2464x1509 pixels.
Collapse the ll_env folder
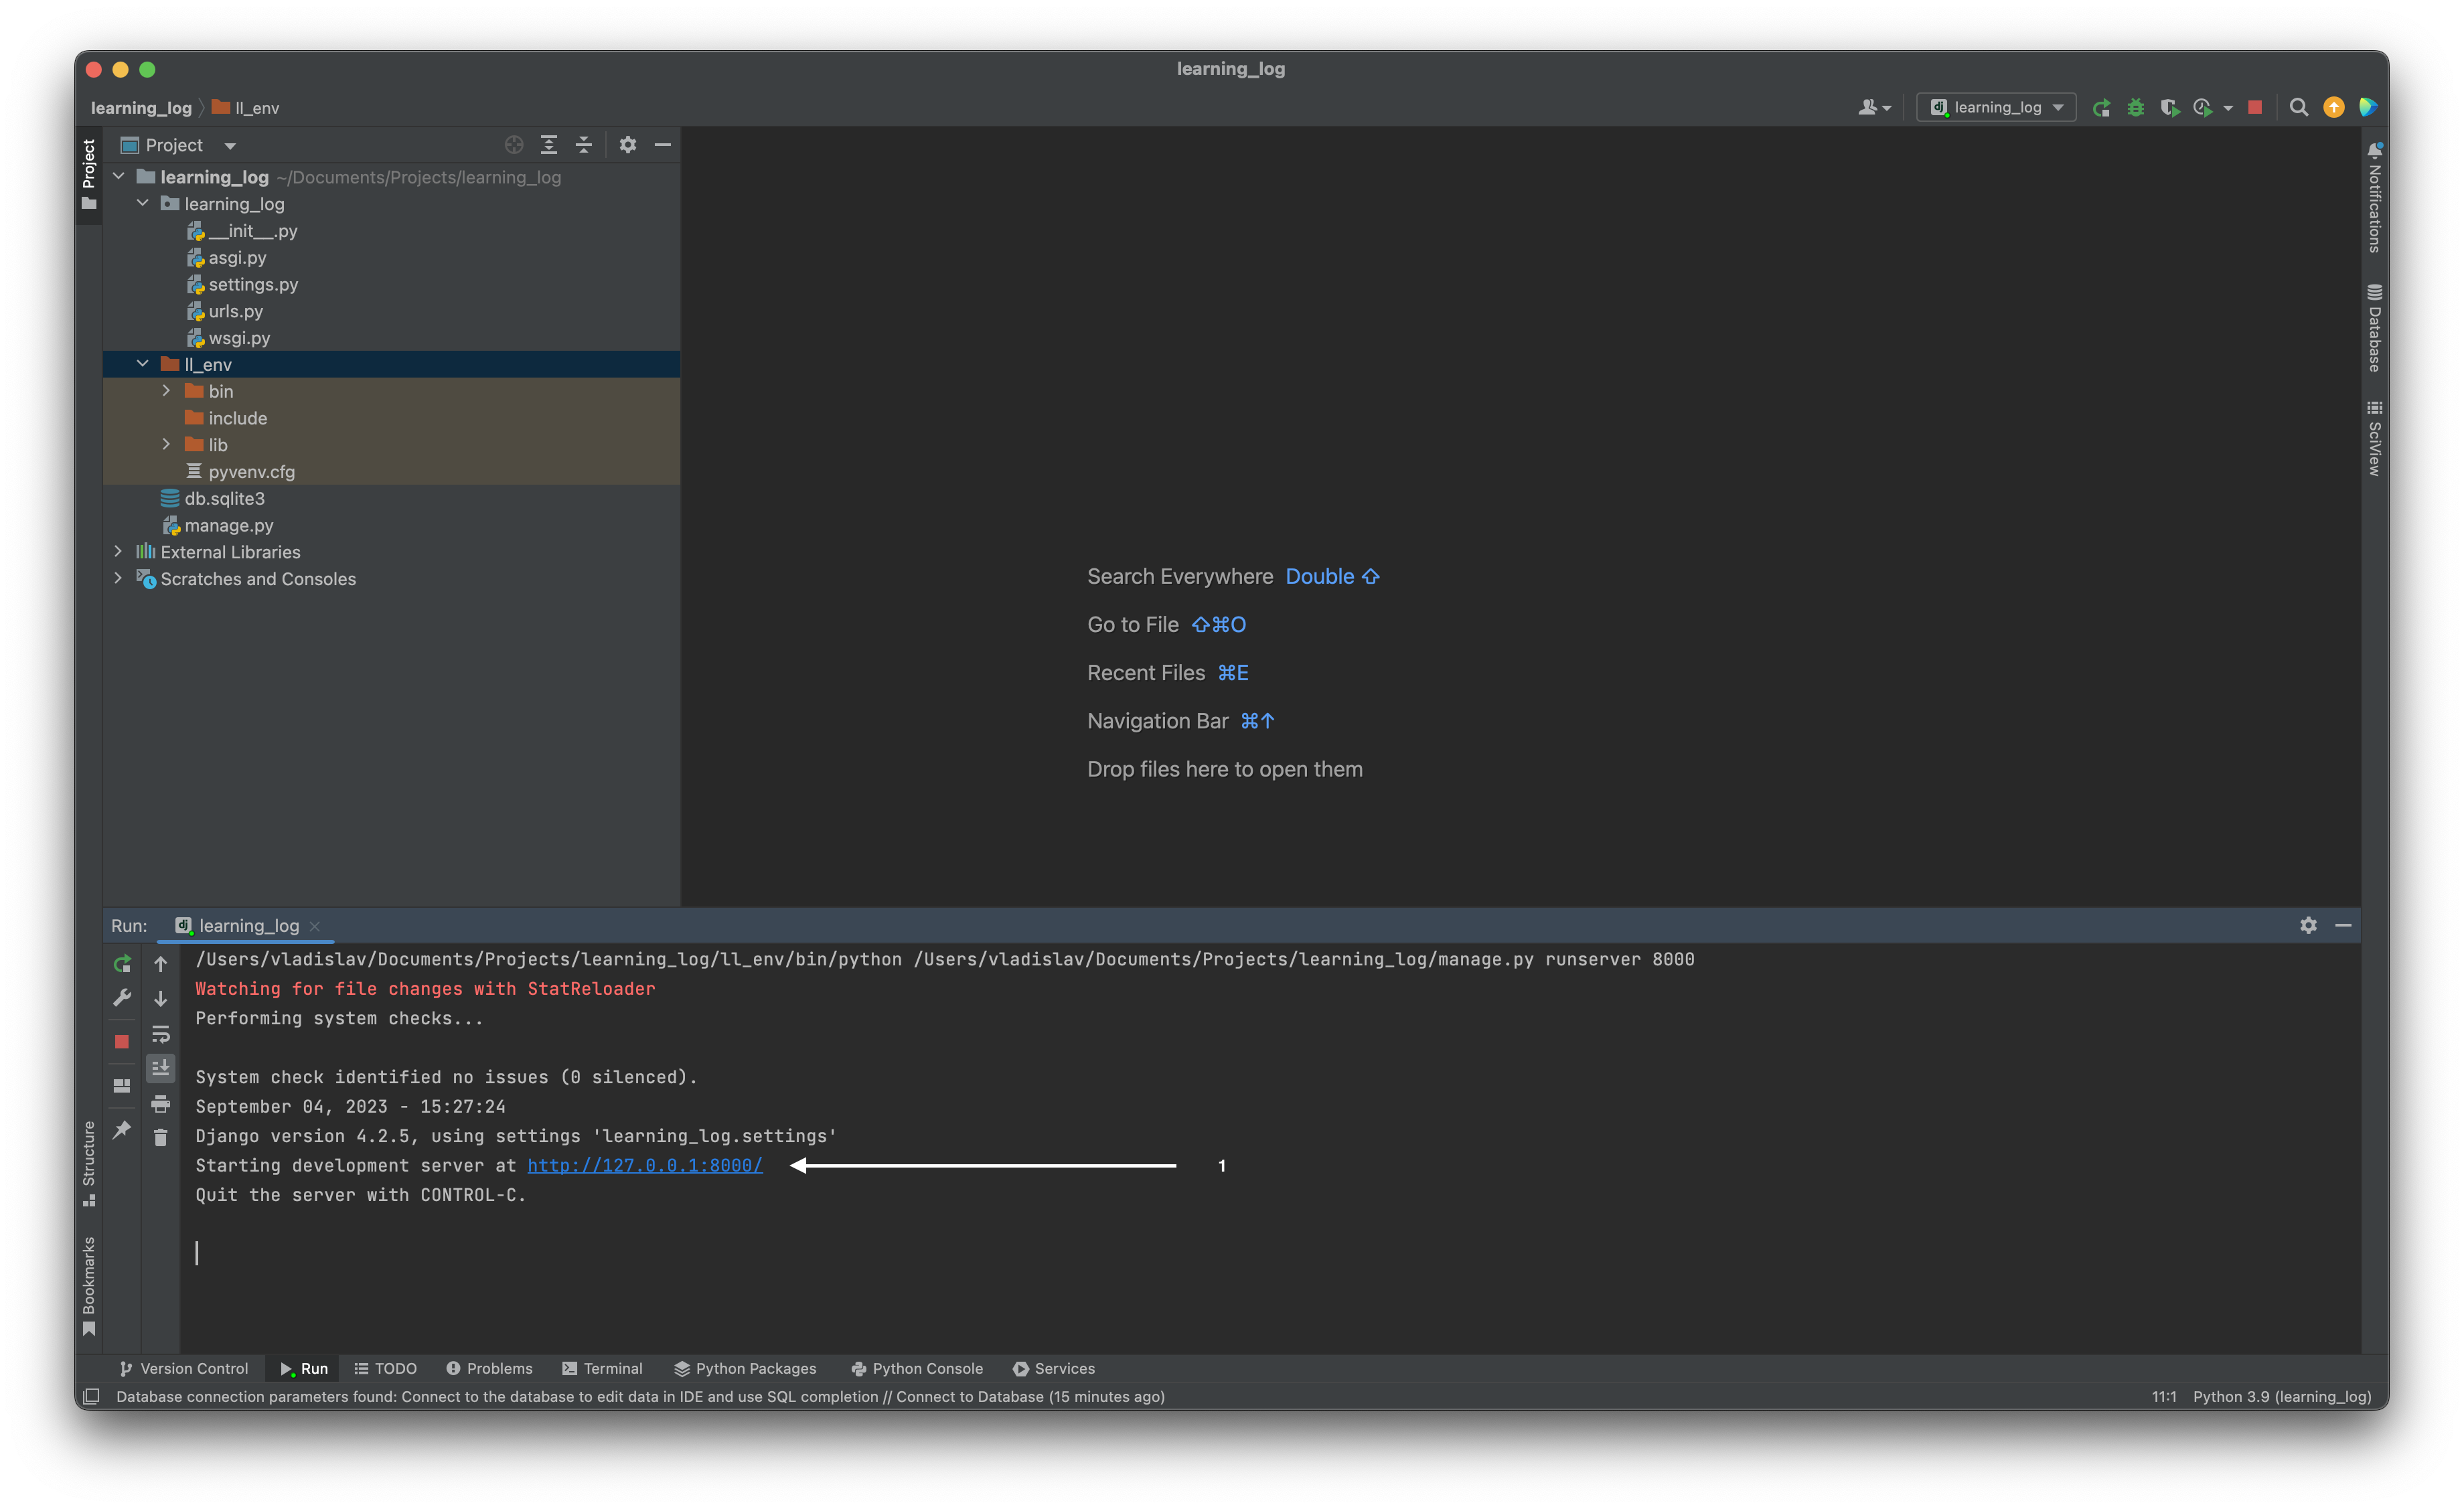pyautogui.click(x=143, y=364)
